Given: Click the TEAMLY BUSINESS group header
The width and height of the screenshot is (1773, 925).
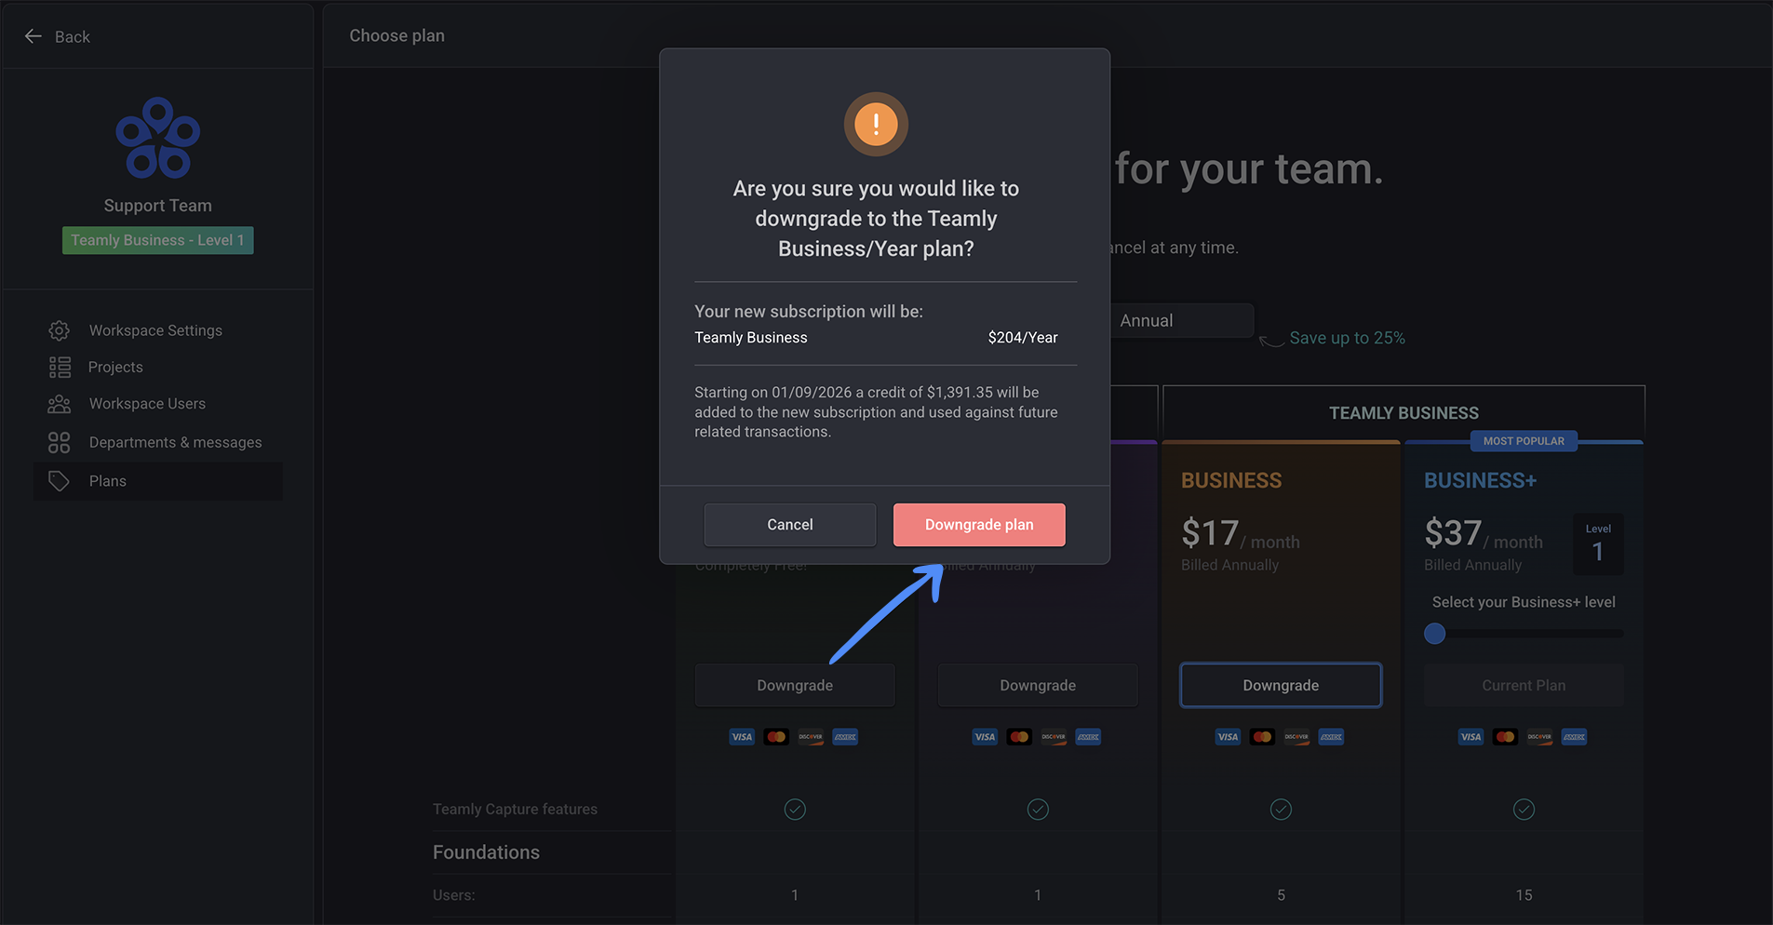Looking at the screenshot, I should 1404,413.
